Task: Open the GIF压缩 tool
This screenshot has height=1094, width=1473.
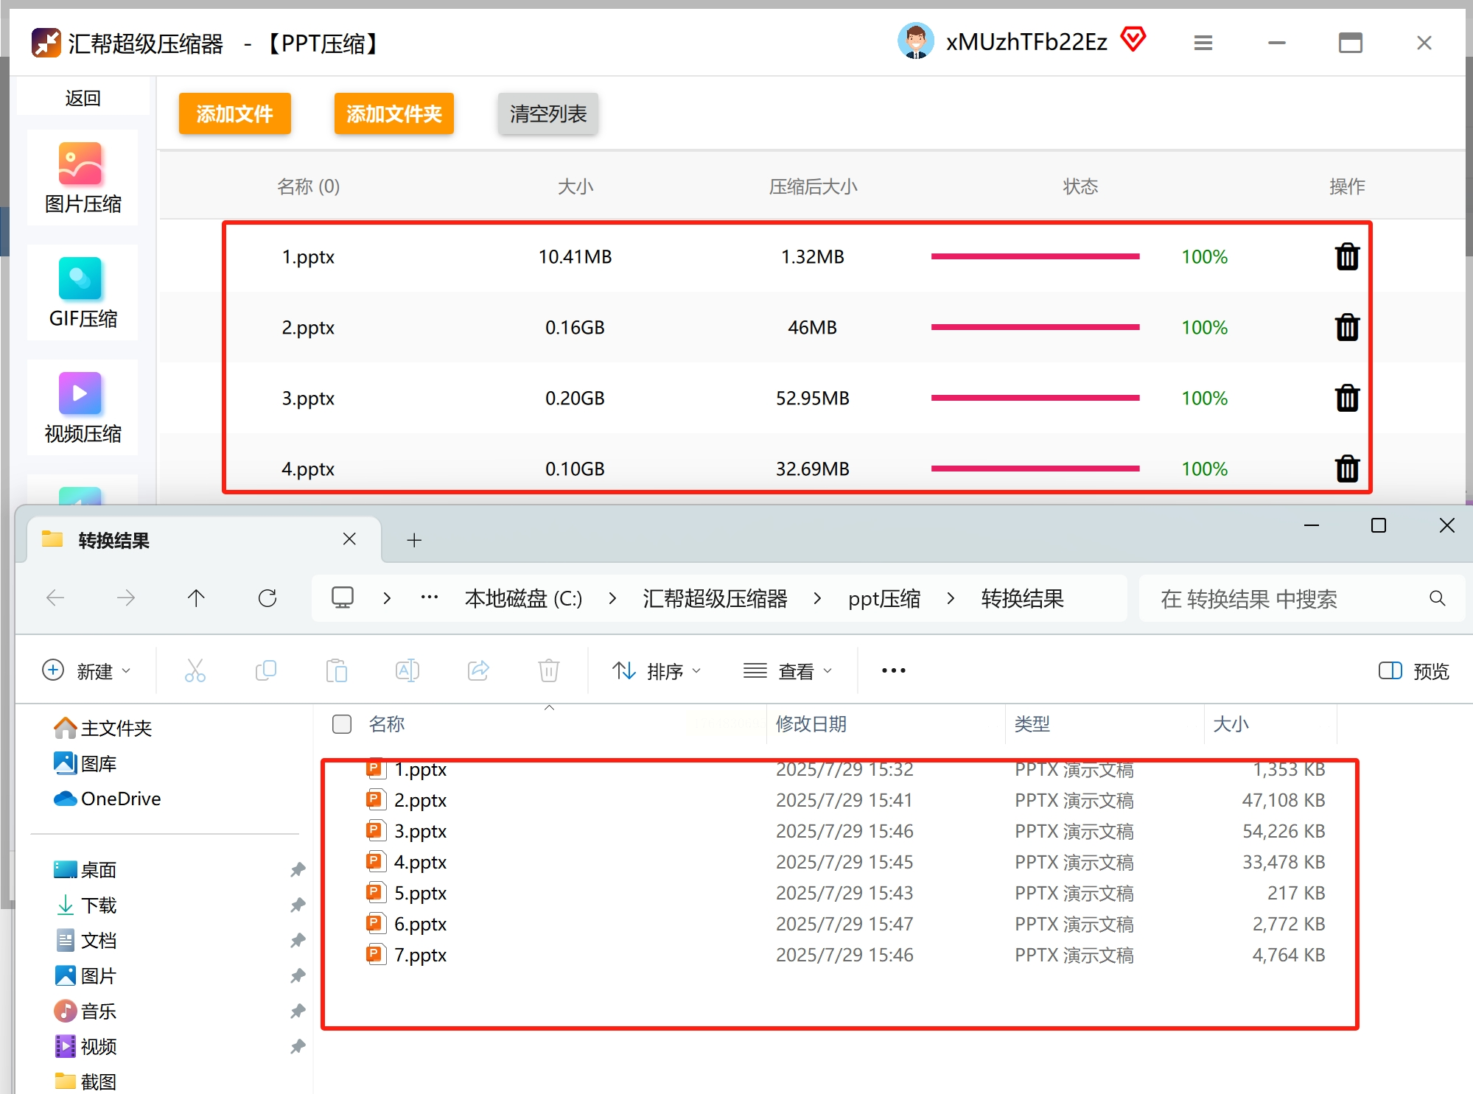Action: (x=82, y=292)
